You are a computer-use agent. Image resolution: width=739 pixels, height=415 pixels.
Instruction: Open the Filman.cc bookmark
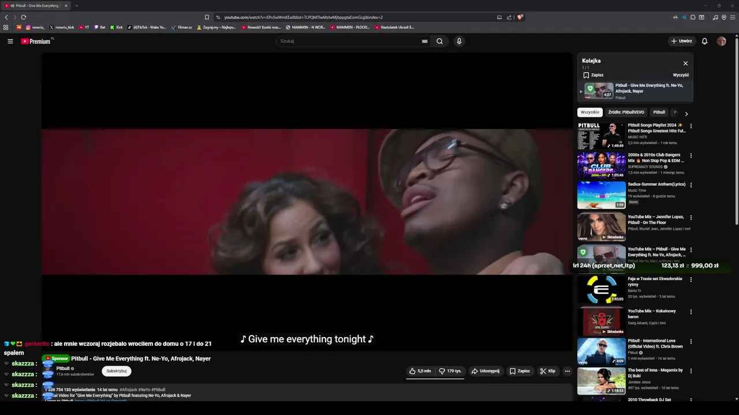pos(182,27)
